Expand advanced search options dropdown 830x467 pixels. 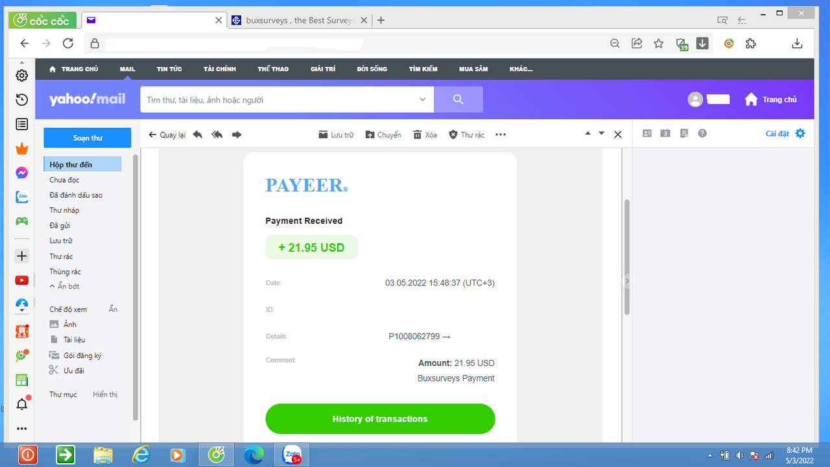[x=423, y=100]
